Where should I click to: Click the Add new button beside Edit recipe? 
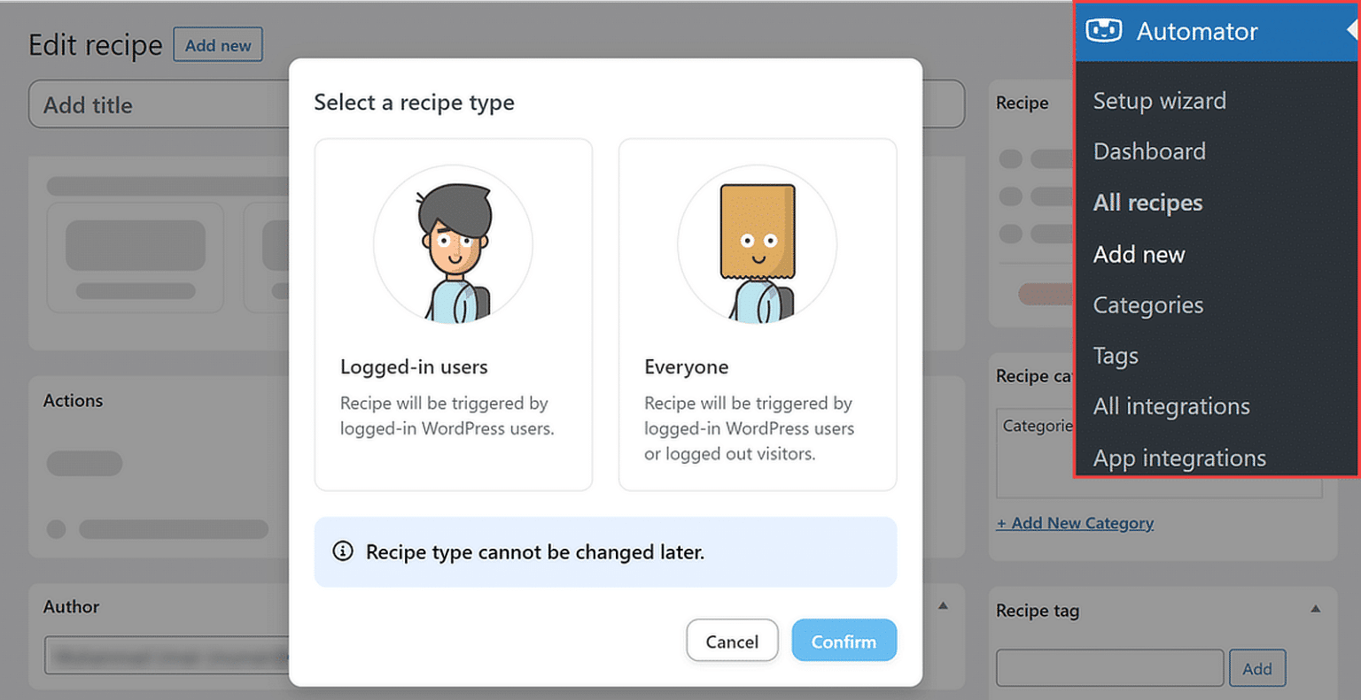point(218,44)
